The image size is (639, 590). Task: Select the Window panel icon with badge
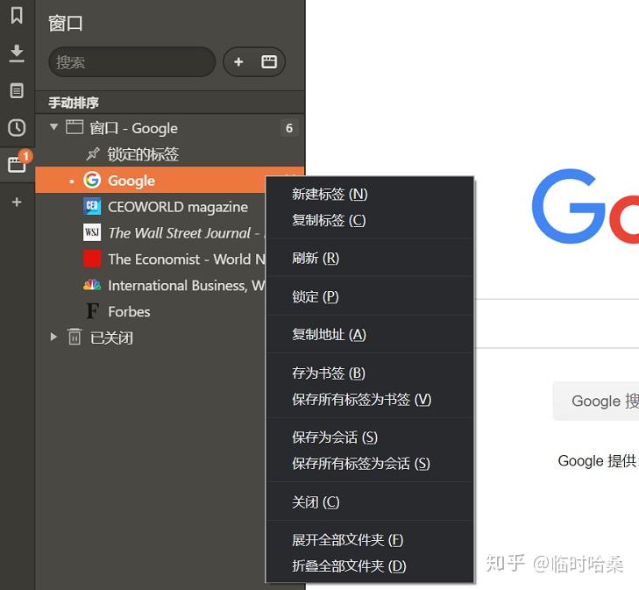tap(18, 164)
